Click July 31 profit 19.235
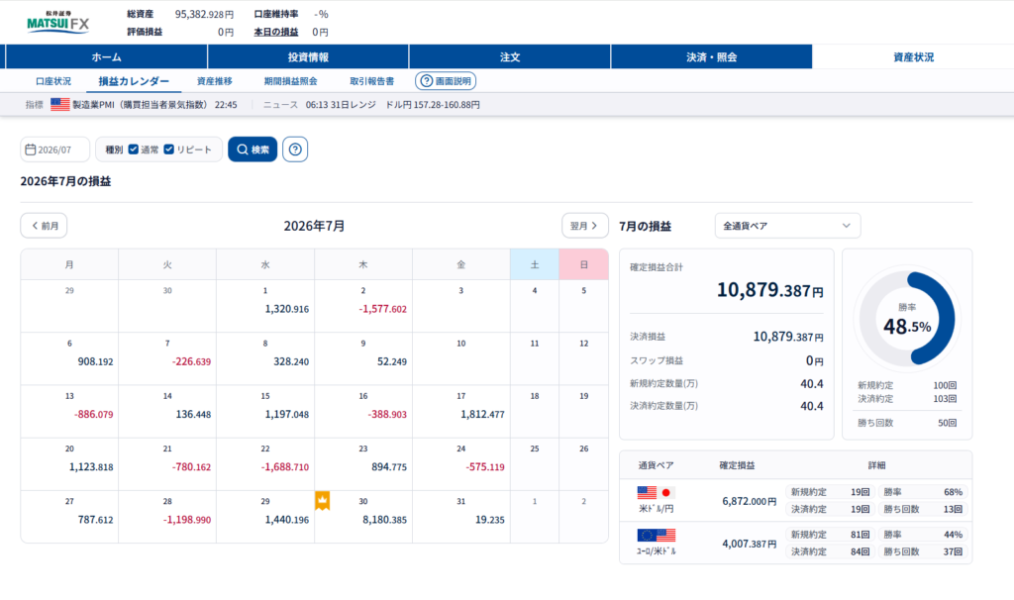 489,520
